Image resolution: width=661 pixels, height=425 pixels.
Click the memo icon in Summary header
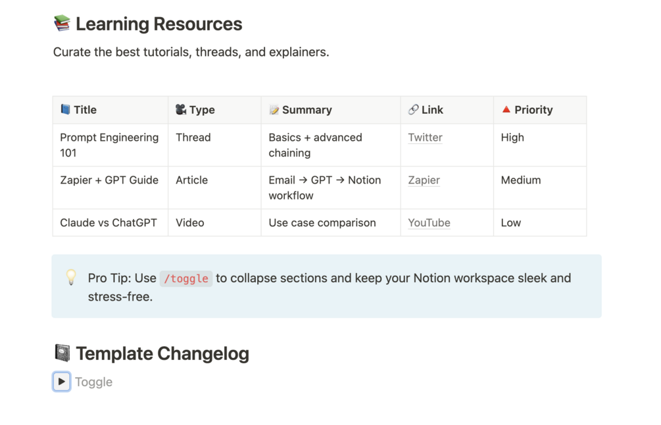[274, 110]
